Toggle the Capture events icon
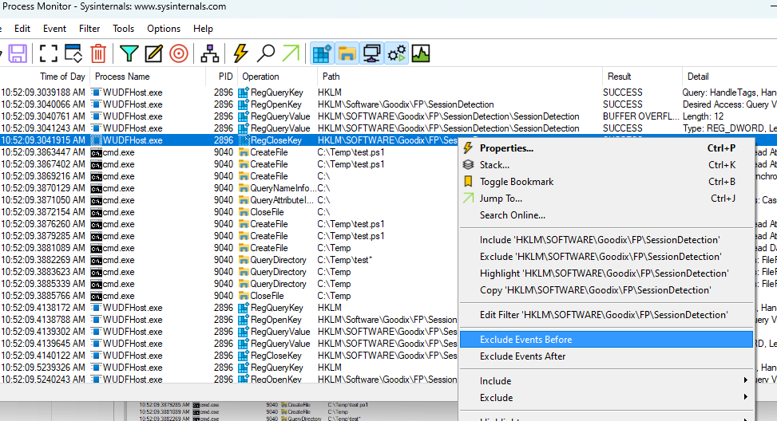 pos(49,53)
